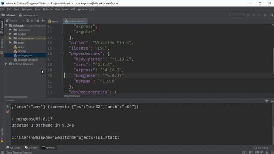Image resolution: width=274 pixels, height=154 pixels.
Task: Click the Debug icon in the top toolbar
Action: point(254,15)
